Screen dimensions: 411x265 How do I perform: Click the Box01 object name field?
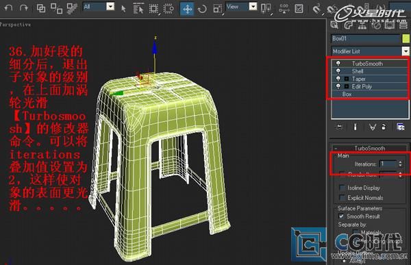point(365,38)
